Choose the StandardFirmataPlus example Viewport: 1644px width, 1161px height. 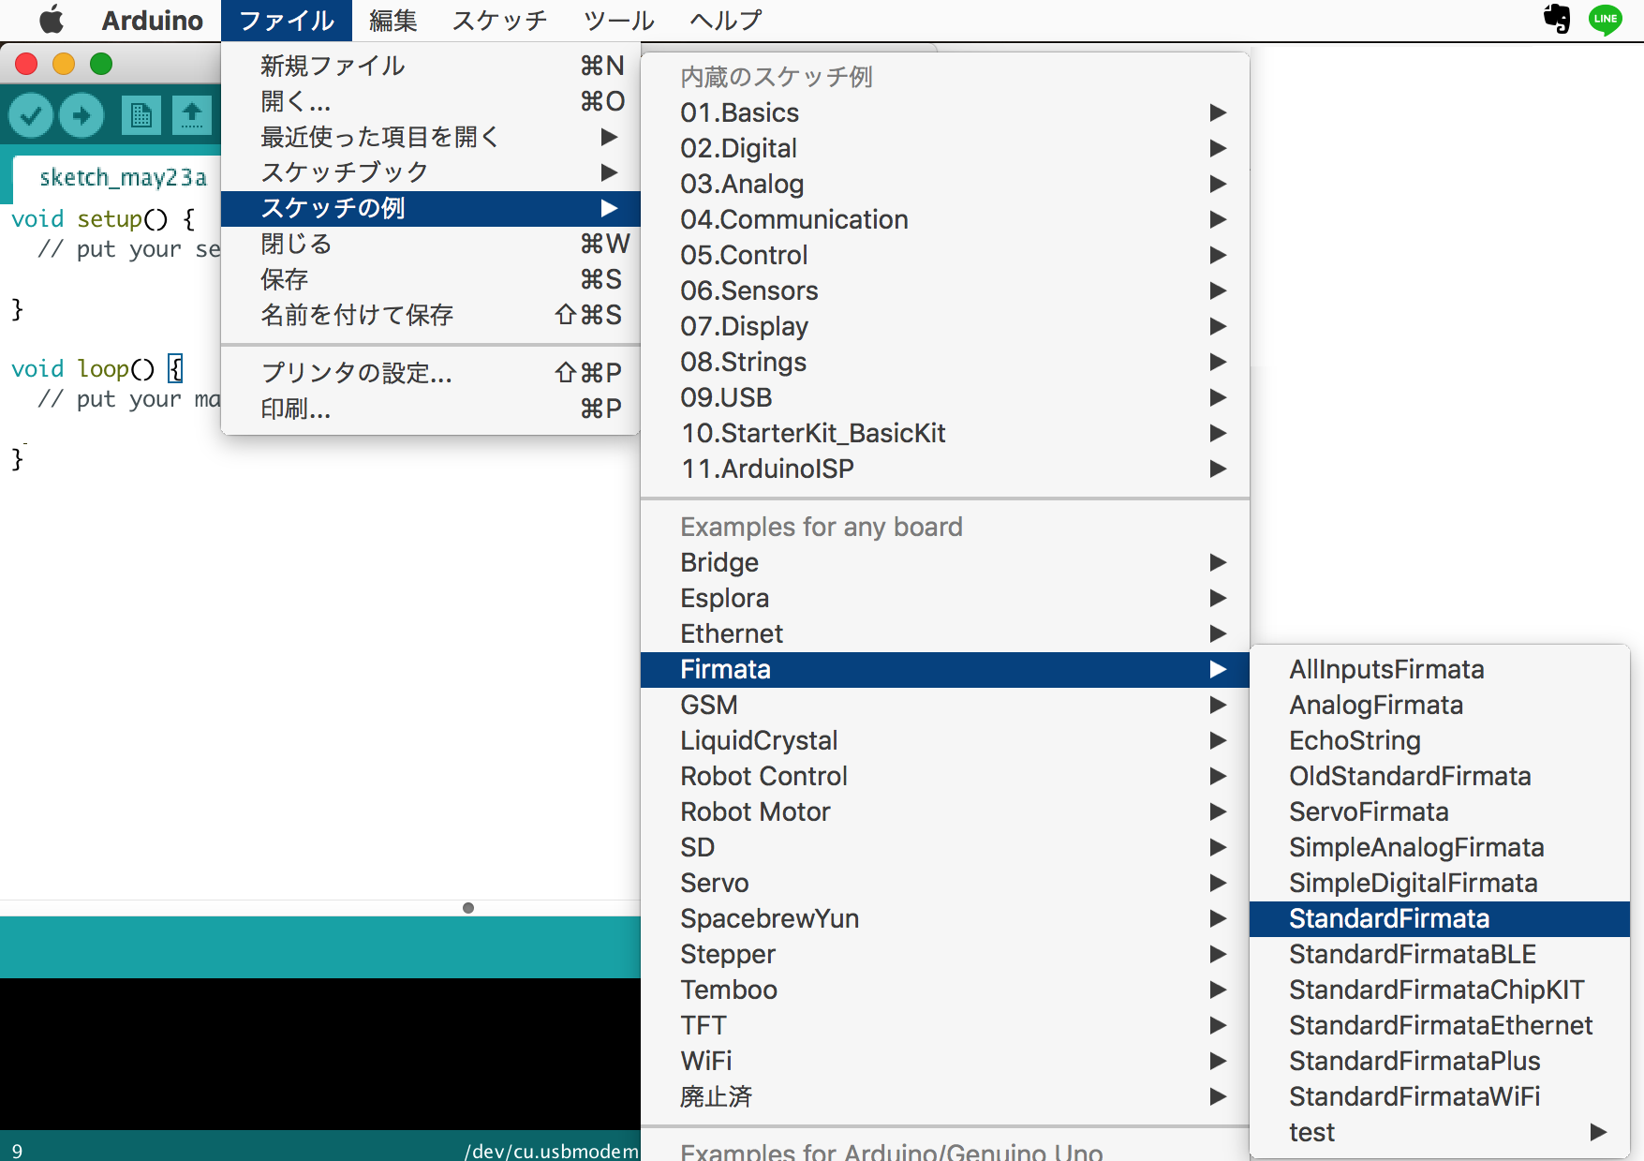[1414, 1061]
